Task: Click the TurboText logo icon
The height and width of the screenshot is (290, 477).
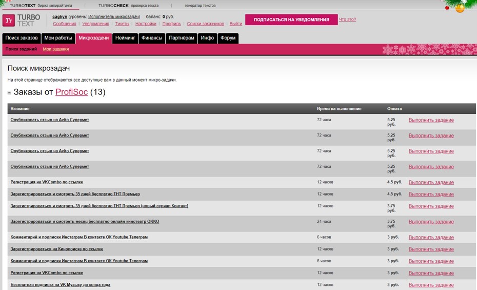Action: pos(9,21)
